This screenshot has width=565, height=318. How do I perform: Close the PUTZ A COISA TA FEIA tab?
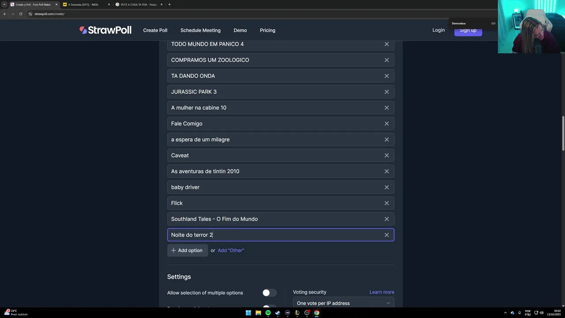coord(162,4)
